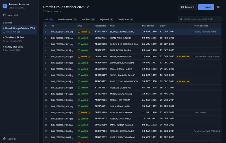Click date of birth 25 JUL 1979
This screenshot has height=143, width=226.
149,44
